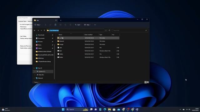Close the bin tab
Viewport: 200px width, 112px height.
pos(56,20)
